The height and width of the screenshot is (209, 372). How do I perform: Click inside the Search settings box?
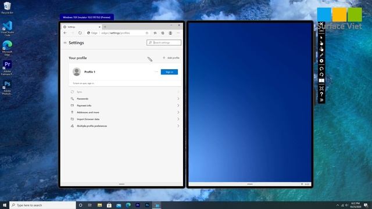(164, 42)
